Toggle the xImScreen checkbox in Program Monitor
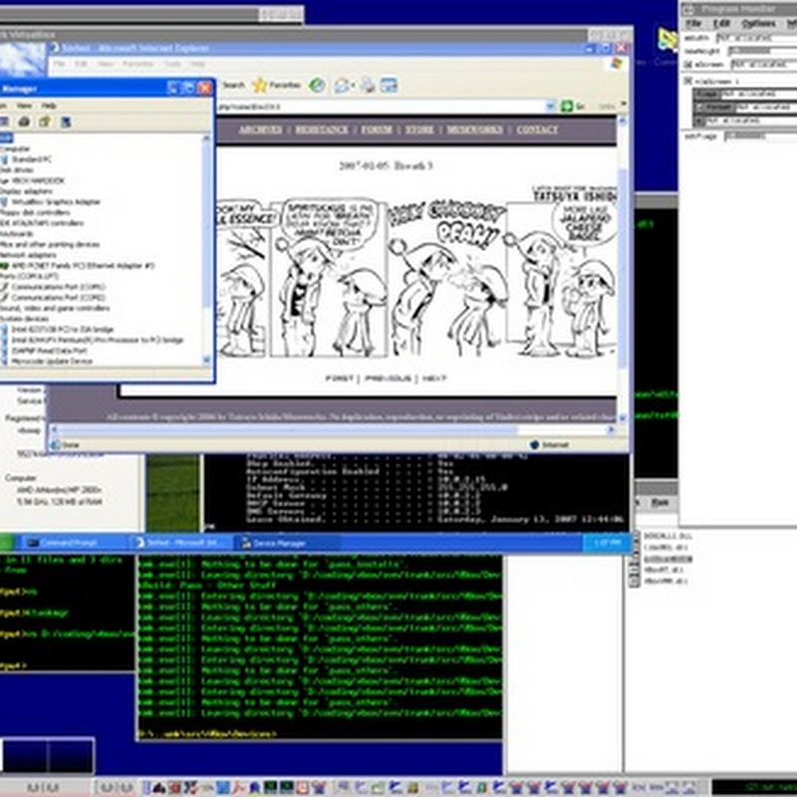The height and width of the screenshot is (797, 797). [686, 81]
